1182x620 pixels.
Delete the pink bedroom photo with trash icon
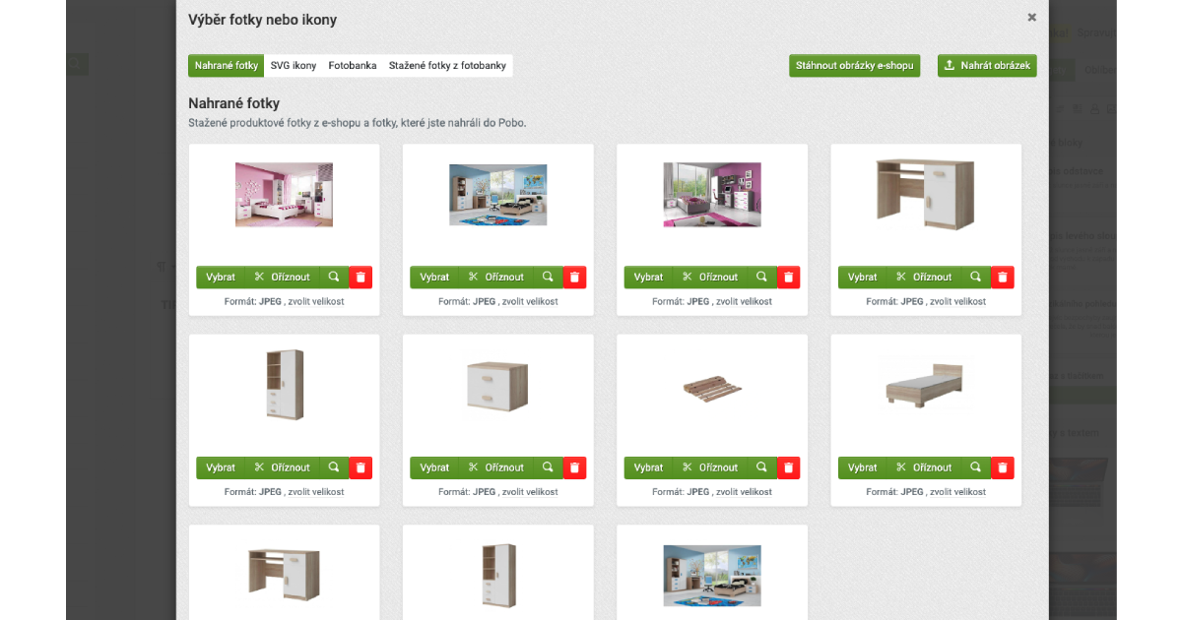pyautogui.click(x=361, y=278)
